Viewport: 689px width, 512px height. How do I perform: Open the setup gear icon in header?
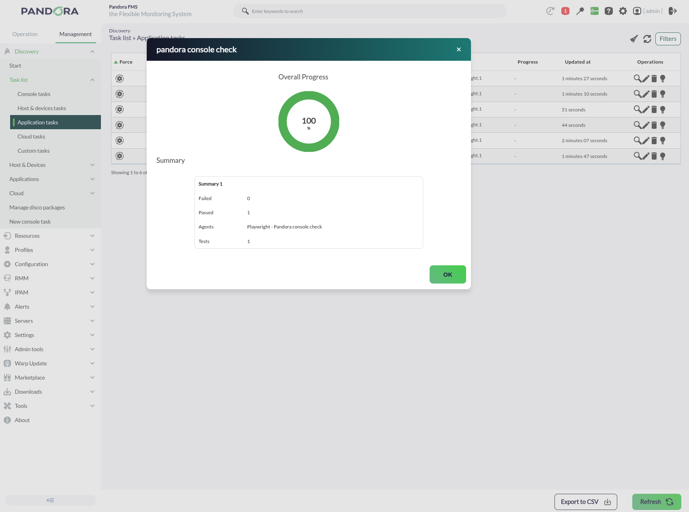click(623, 11)
